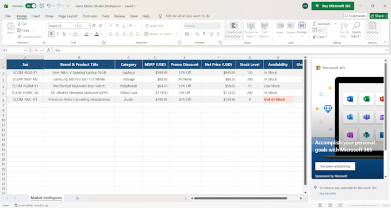This screenshot has width=391, height=208.
Task: Align text to middle vertically
Action: pos(117,25)
